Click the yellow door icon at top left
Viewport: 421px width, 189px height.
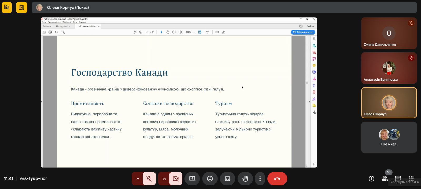(22, 7)
